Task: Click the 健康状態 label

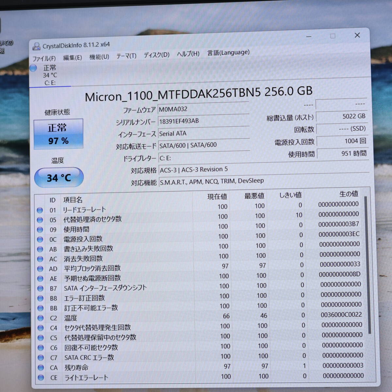Action: pos(57,112)
